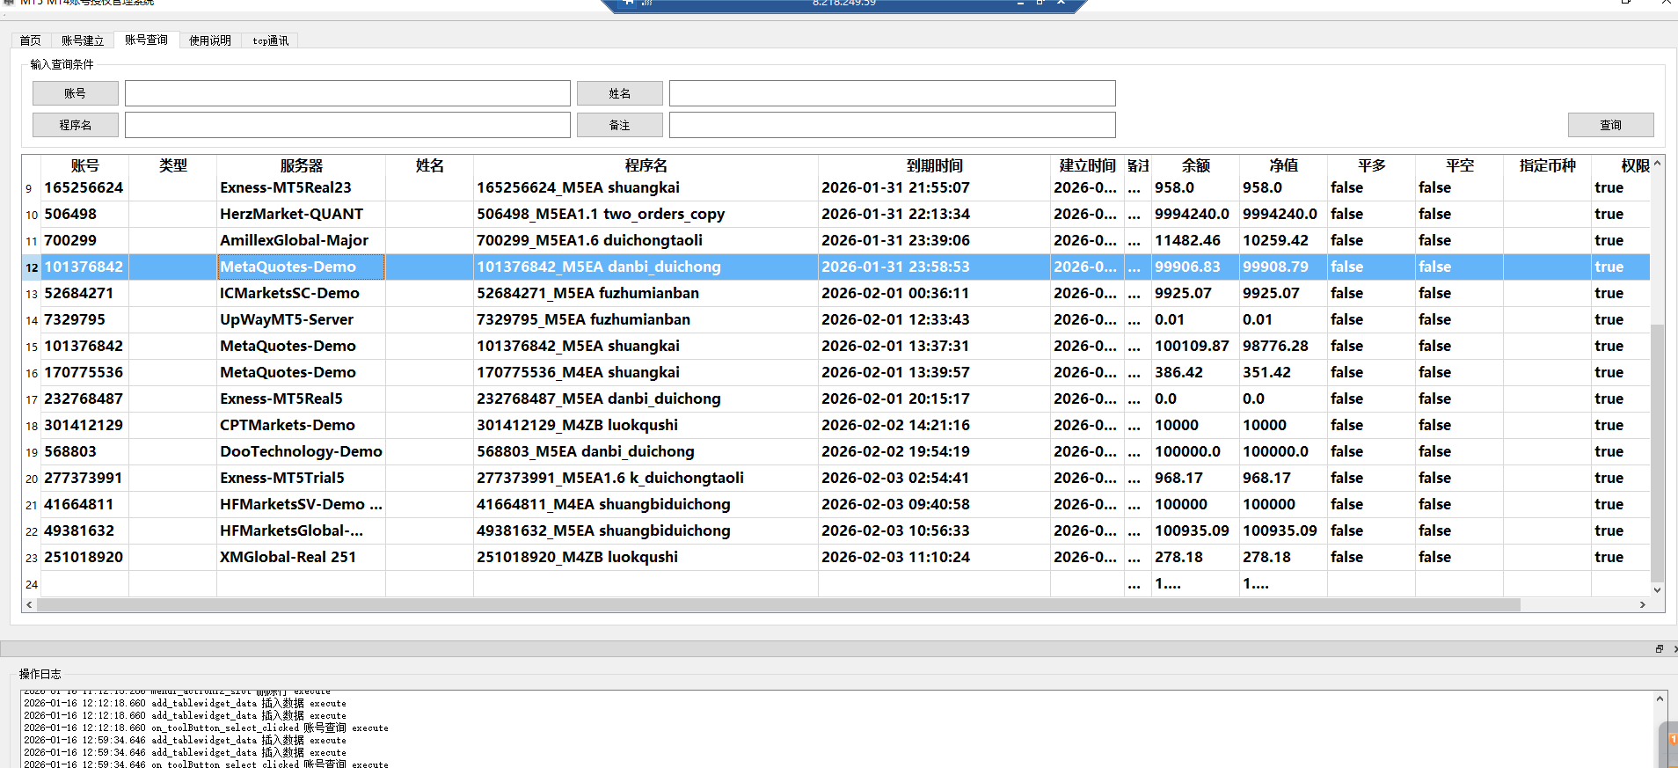Run the search with 查询 button
The height and width of the screenshot is (768, 1678).
point(1610,125)
